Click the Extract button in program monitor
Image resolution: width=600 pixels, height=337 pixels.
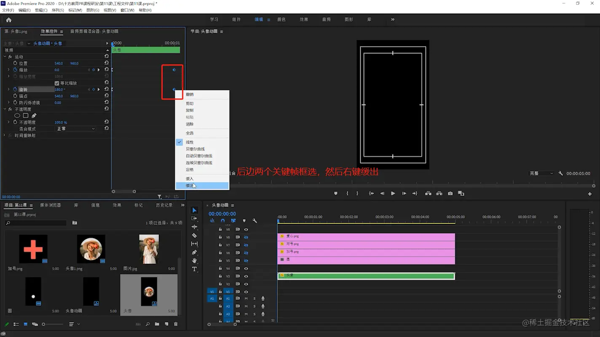point(439,194)
